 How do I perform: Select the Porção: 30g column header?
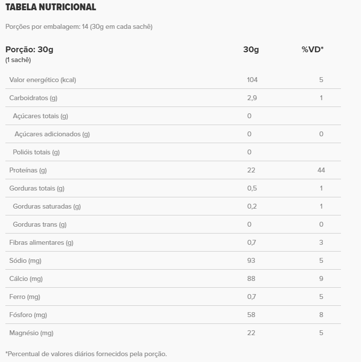coord(29,49)
